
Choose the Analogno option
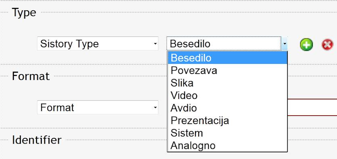pos(227,146)
